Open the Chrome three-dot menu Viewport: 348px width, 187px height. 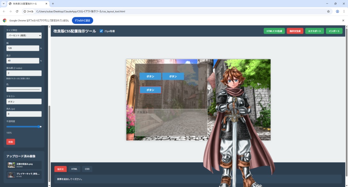(344, 11)
